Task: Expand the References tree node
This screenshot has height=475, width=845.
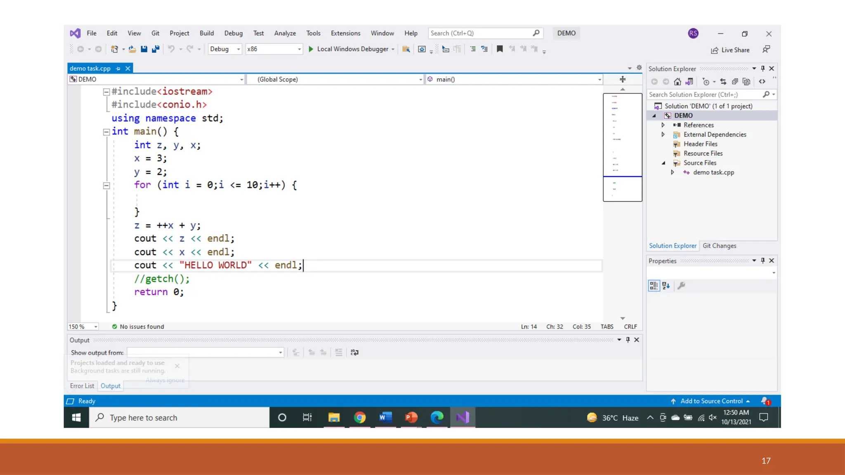Action: click(663, 125)
